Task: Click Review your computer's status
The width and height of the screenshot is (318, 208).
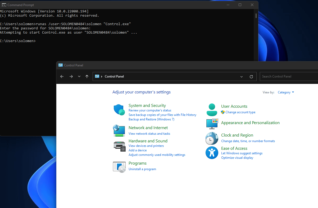Action: 150,110
